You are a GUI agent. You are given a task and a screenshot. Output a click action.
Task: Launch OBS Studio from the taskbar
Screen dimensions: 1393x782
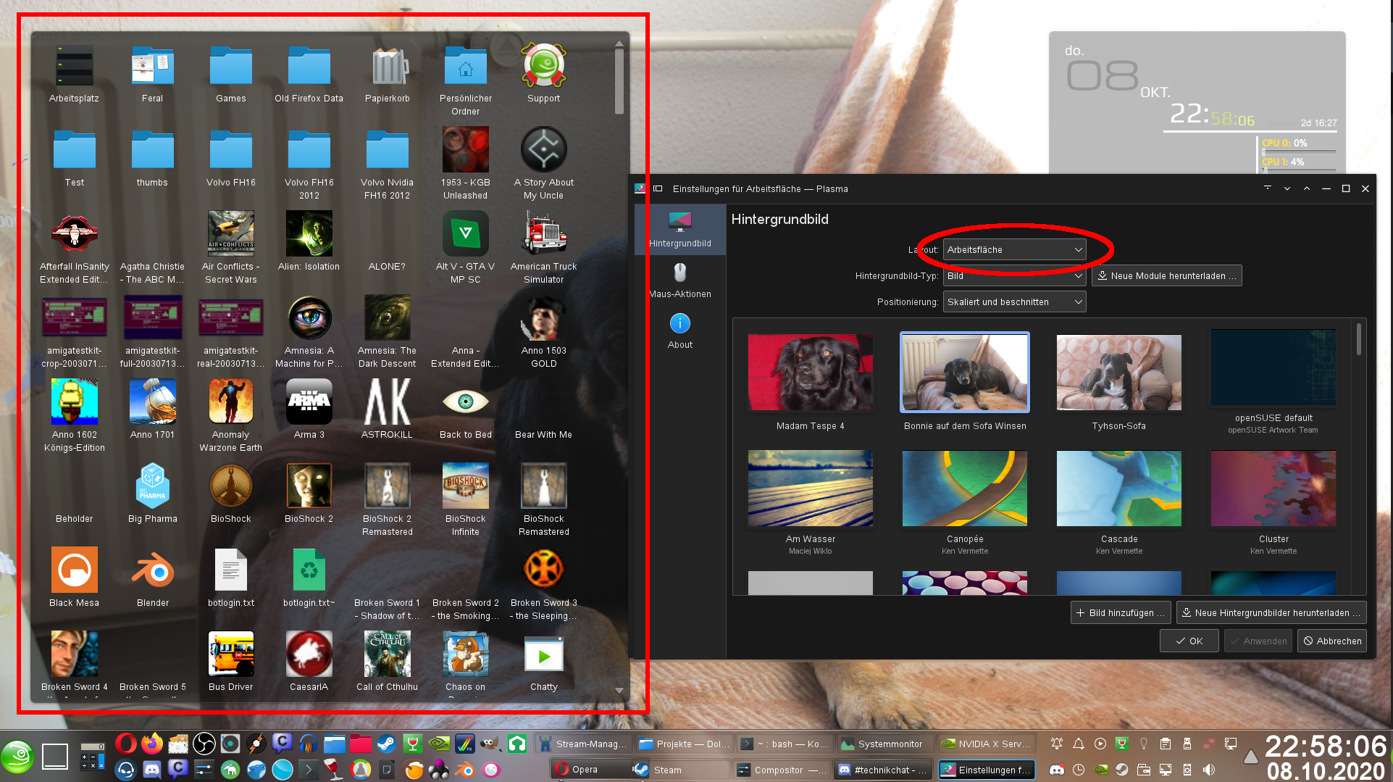point(205,743)
